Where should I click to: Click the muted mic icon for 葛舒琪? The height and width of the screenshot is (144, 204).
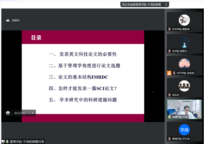170,29
